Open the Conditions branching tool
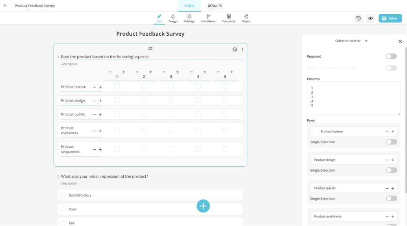The width and height of the screenshot is (407, 226). (x=208, y=18)
